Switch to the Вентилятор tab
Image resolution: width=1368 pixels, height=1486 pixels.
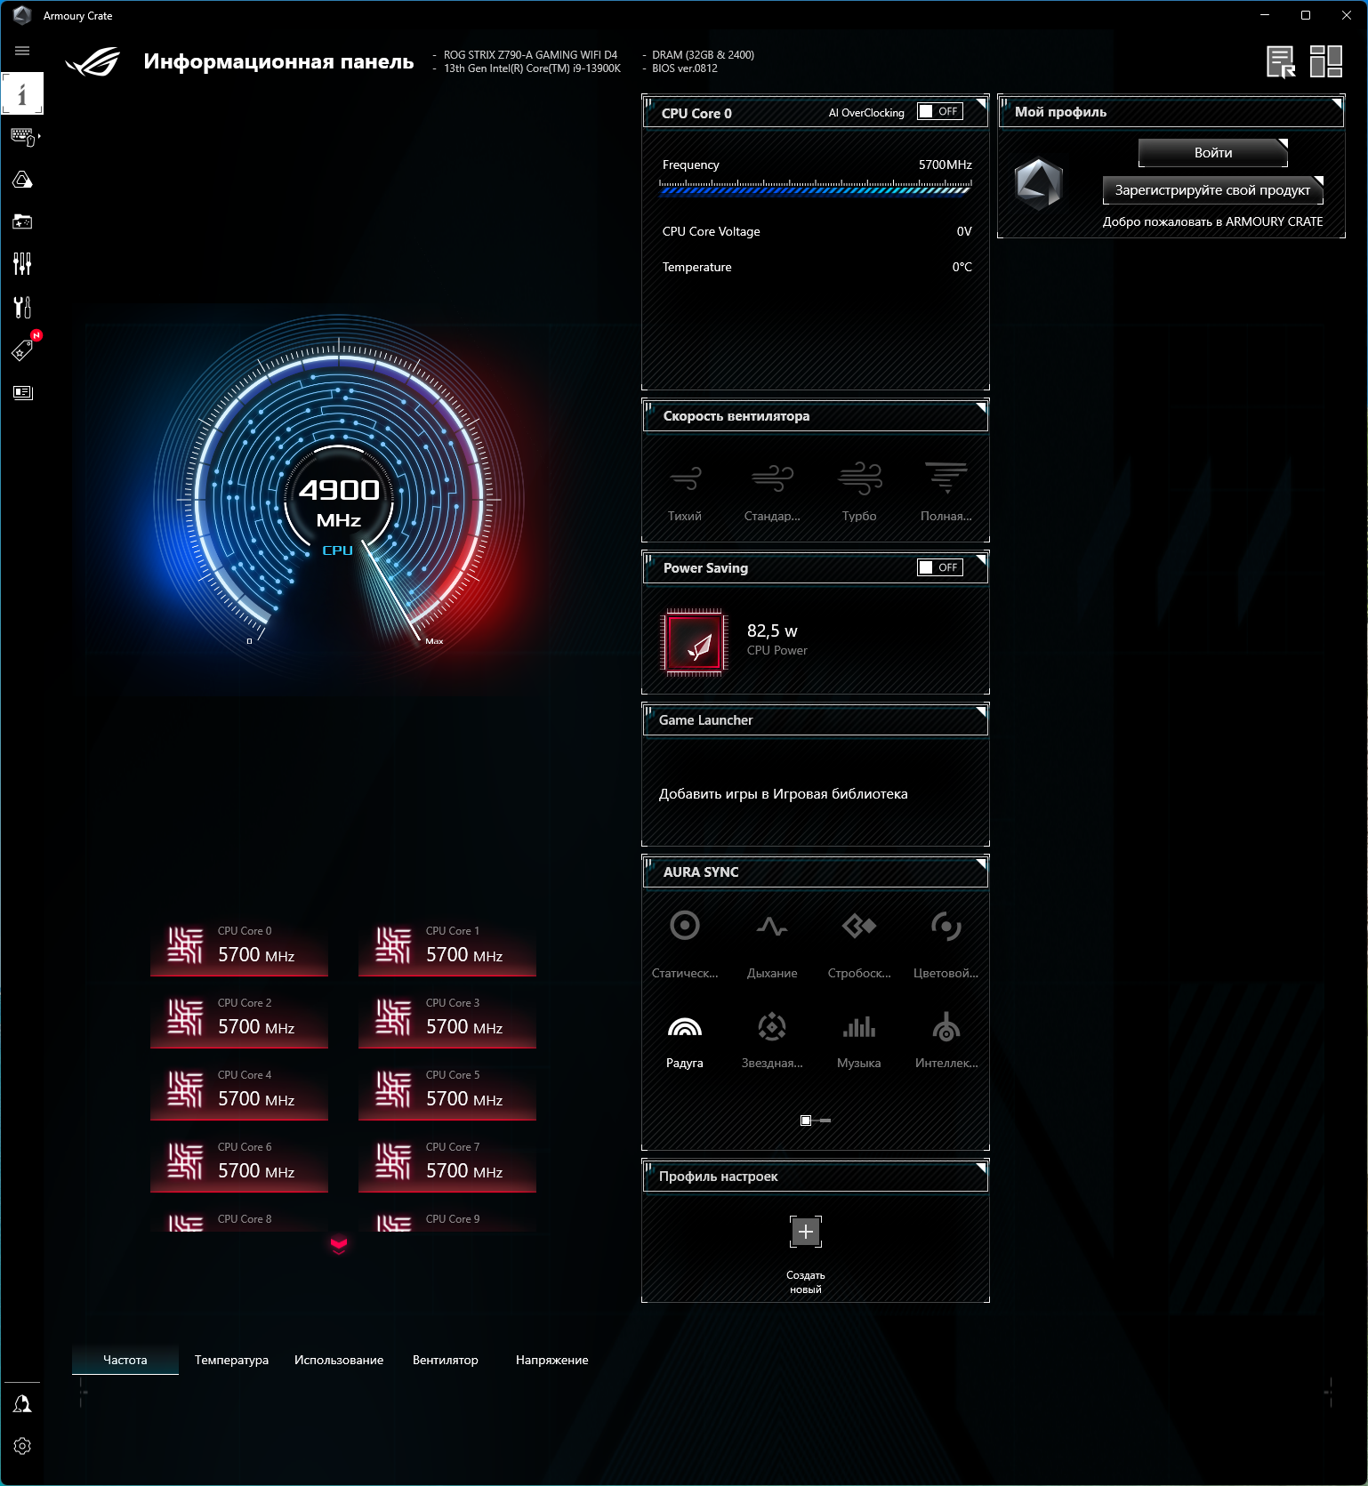click(446, 1360)
